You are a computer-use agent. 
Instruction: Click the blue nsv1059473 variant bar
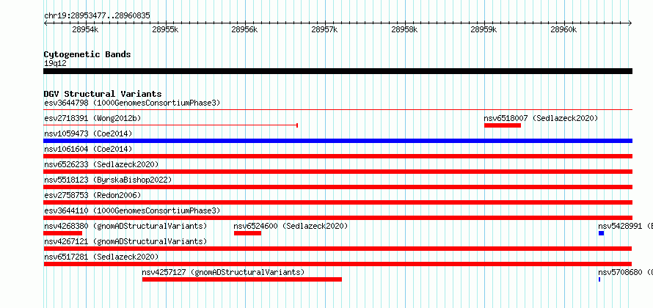tap(338, 141)
